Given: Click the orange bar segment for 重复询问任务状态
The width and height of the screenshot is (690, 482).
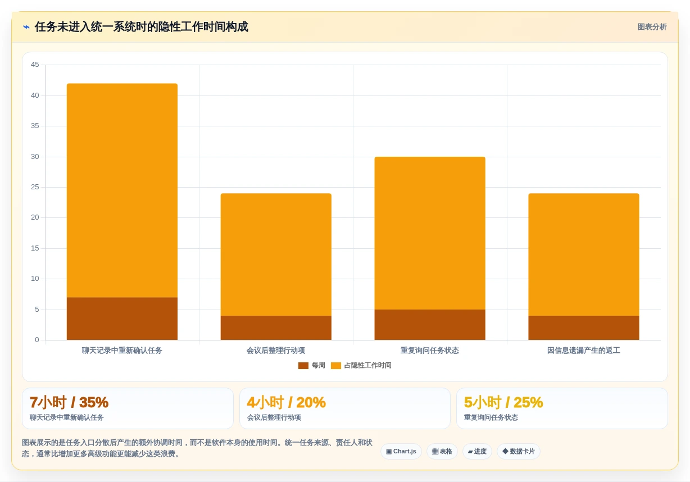Looking at the screenshot, I should click(430, 233).
